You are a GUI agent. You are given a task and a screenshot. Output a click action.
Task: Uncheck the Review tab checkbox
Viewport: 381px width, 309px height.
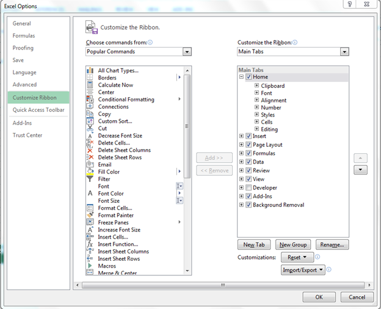pos(249,170)
